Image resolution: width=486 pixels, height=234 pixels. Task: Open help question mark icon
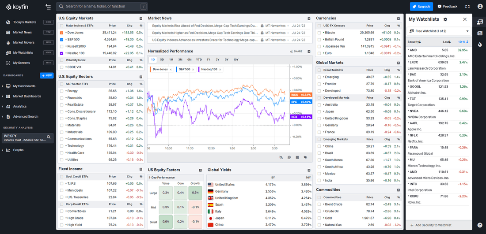[x=480, y=225]
